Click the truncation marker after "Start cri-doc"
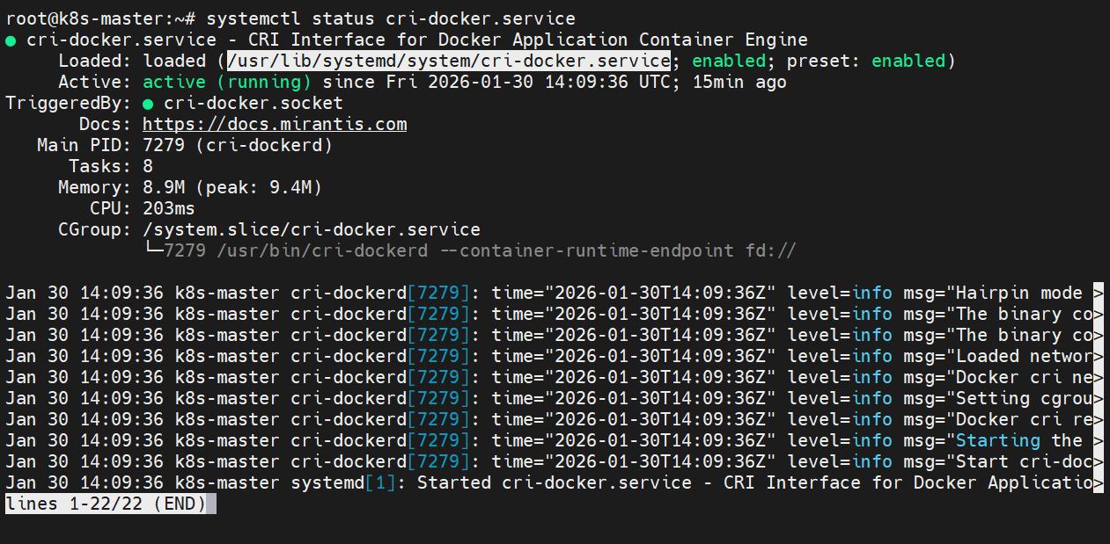 tap(1098, 462)
